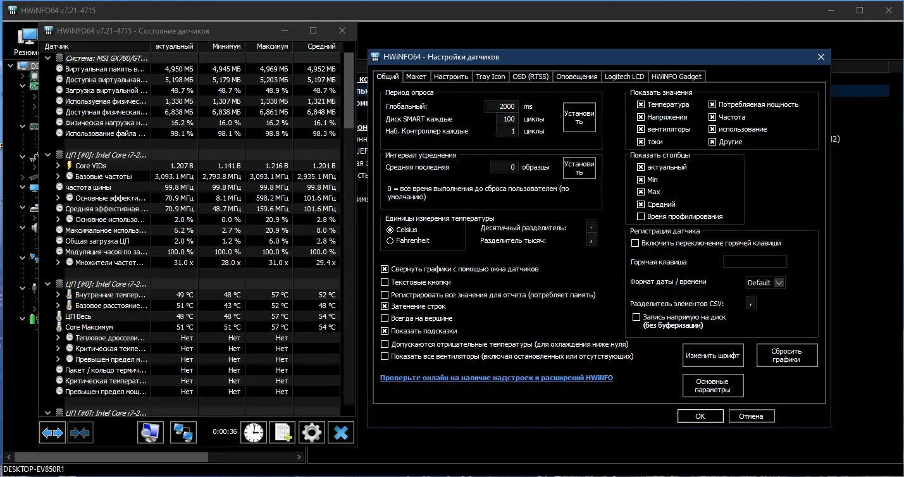Select the Fahrenheit radio button
Viewport: 904px width, 477px height.
tap(390, 240)
